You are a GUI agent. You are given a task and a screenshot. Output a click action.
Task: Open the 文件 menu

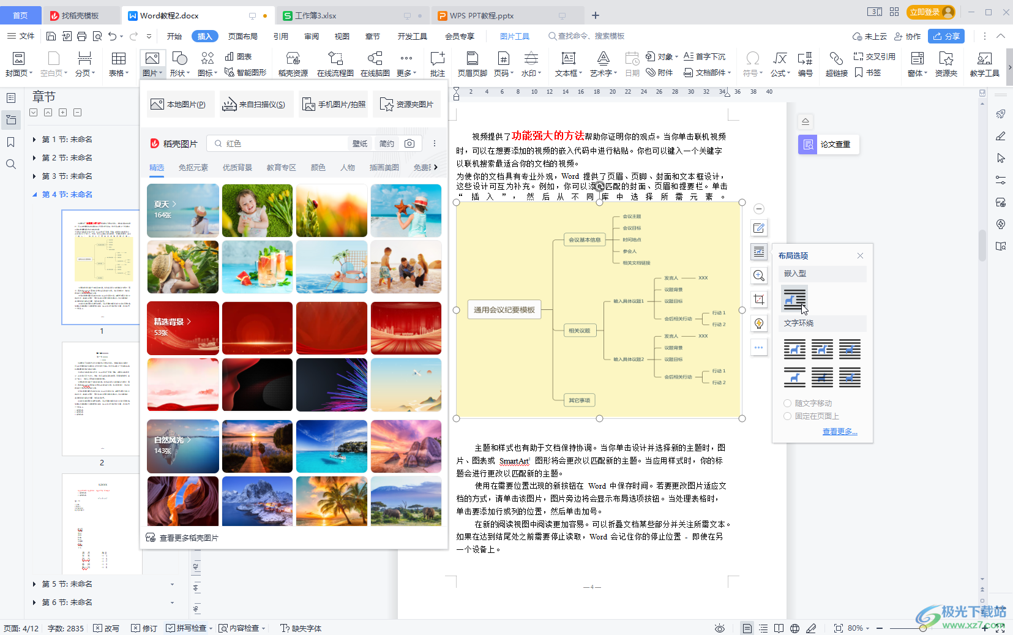pyautogui.click(x=21, y=36)
